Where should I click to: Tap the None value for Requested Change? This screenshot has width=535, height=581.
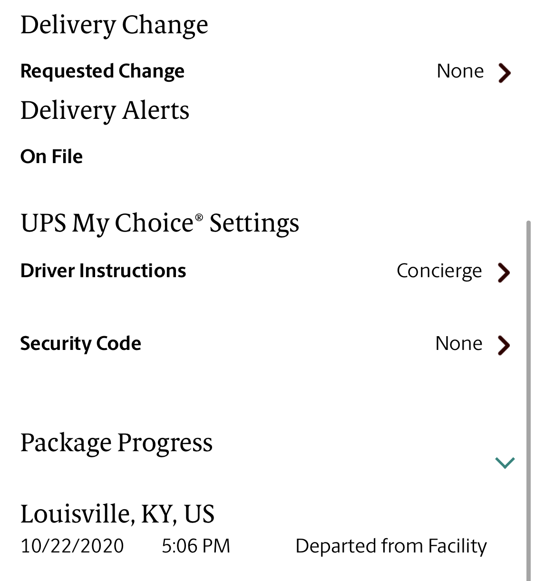pyautogui.click(x=460, y=71)
